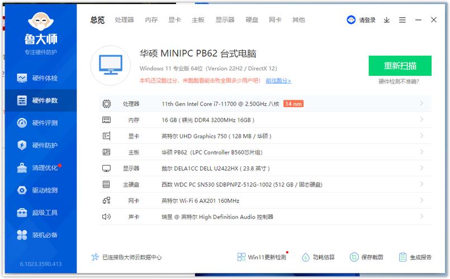450x279 pixels.
Task: Click the 内存 row memory icon
Action: [x=106, y=120]
